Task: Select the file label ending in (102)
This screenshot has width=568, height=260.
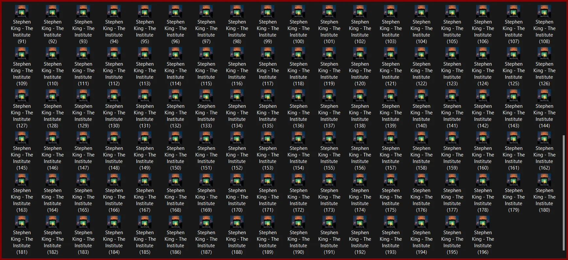Action: pos(360,32)
